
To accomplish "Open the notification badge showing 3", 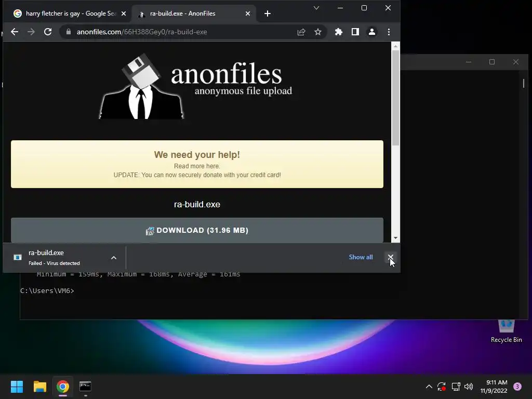I will coord(517,387).
